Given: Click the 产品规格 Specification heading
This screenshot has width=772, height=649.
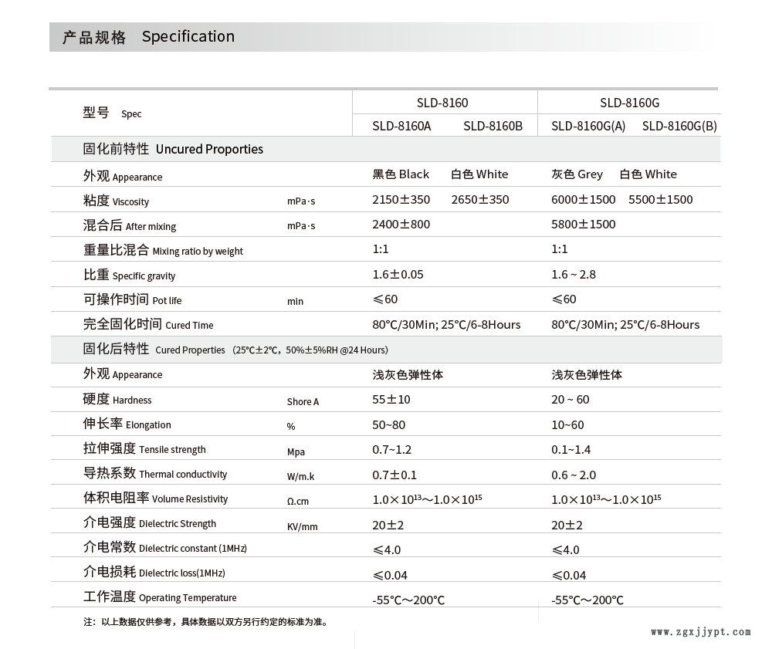Looking at the screenshot, I should point(148,37).
